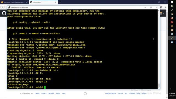Close the EC2 Management tab
This screenshot has height=99, width=176.
(27, 2)
